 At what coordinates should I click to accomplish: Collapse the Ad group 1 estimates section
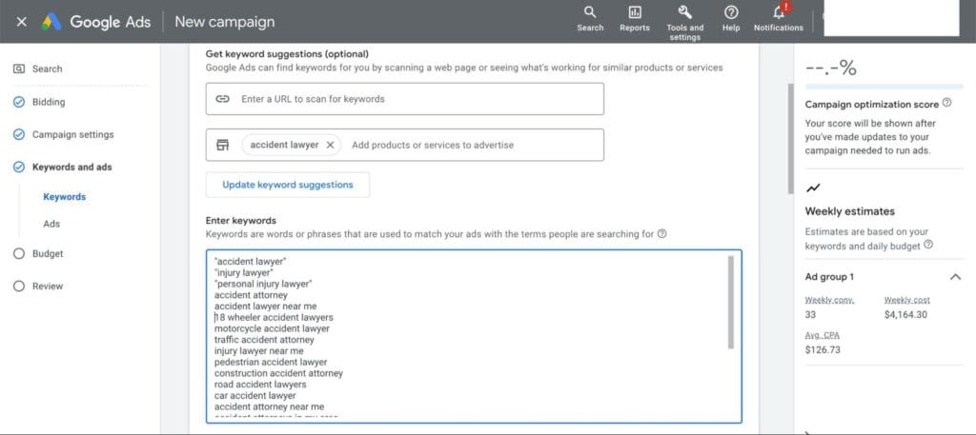coord(955,277)
